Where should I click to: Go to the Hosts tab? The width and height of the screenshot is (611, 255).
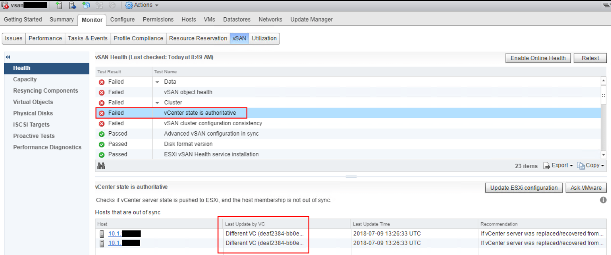(189, 20)
